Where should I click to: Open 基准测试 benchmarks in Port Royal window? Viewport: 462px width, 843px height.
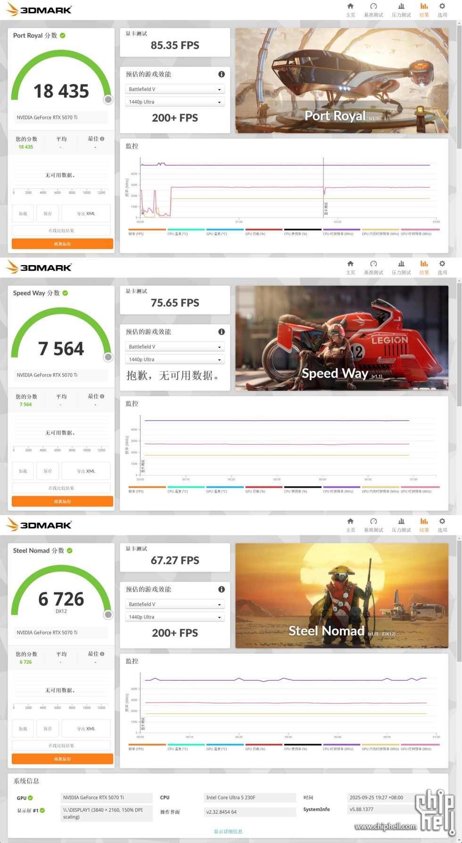(373, 10)
